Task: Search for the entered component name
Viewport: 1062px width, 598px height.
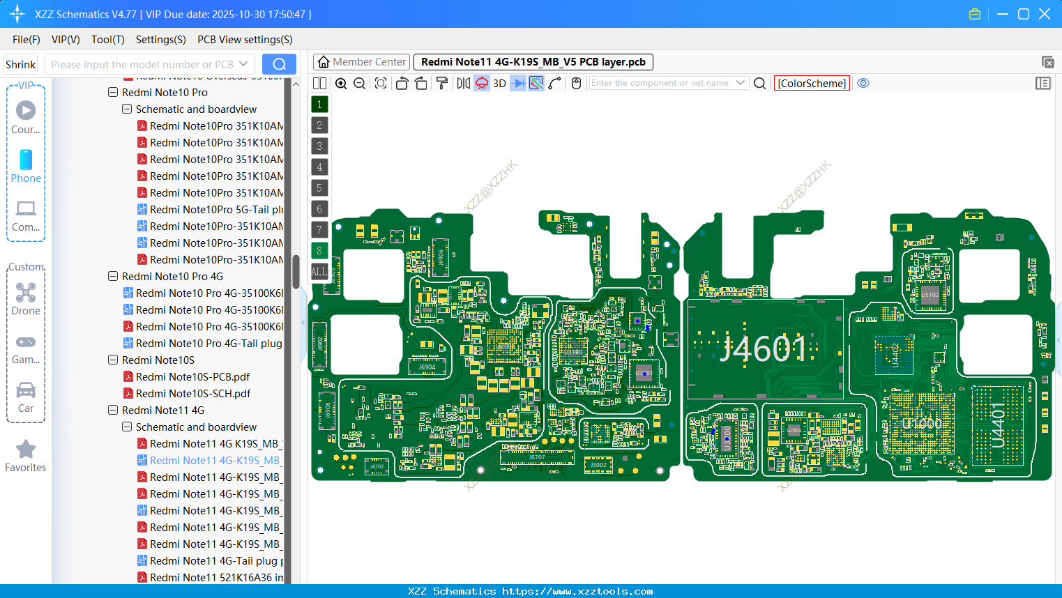Action: (760, 84)
